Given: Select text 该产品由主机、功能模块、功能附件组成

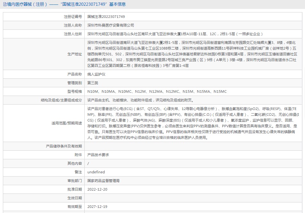Looking at the screenshot, I should pos(120,100).
